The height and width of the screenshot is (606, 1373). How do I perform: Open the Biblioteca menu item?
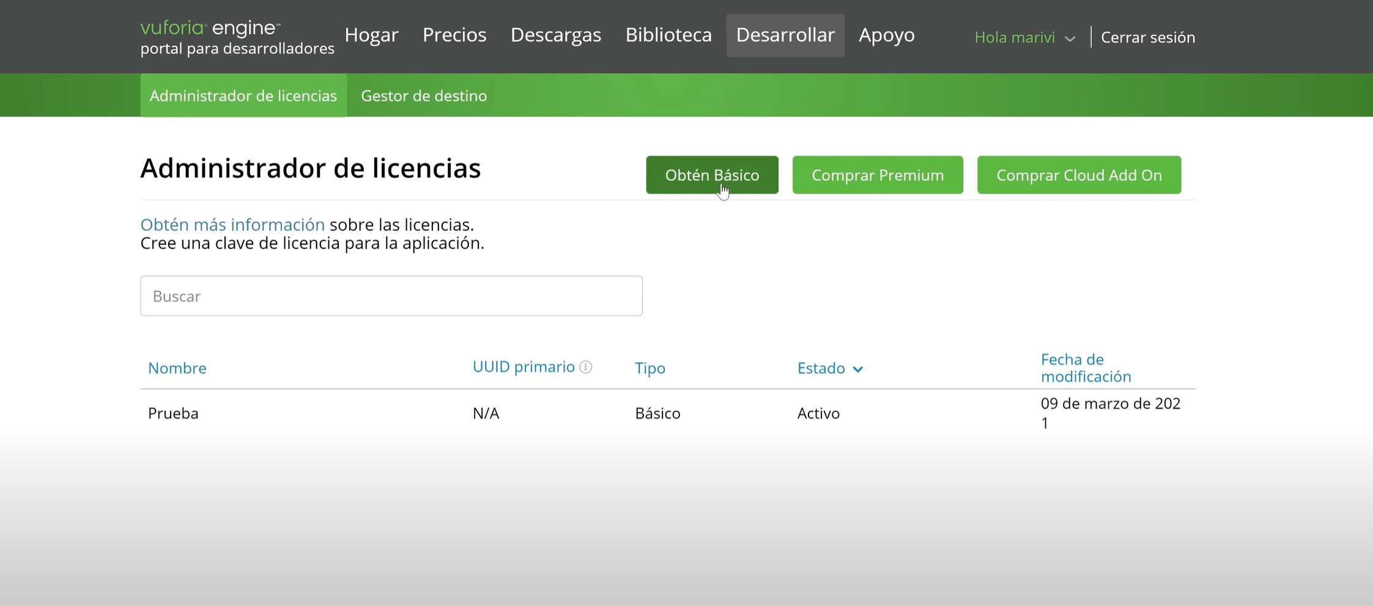click(x=668, y=35)
